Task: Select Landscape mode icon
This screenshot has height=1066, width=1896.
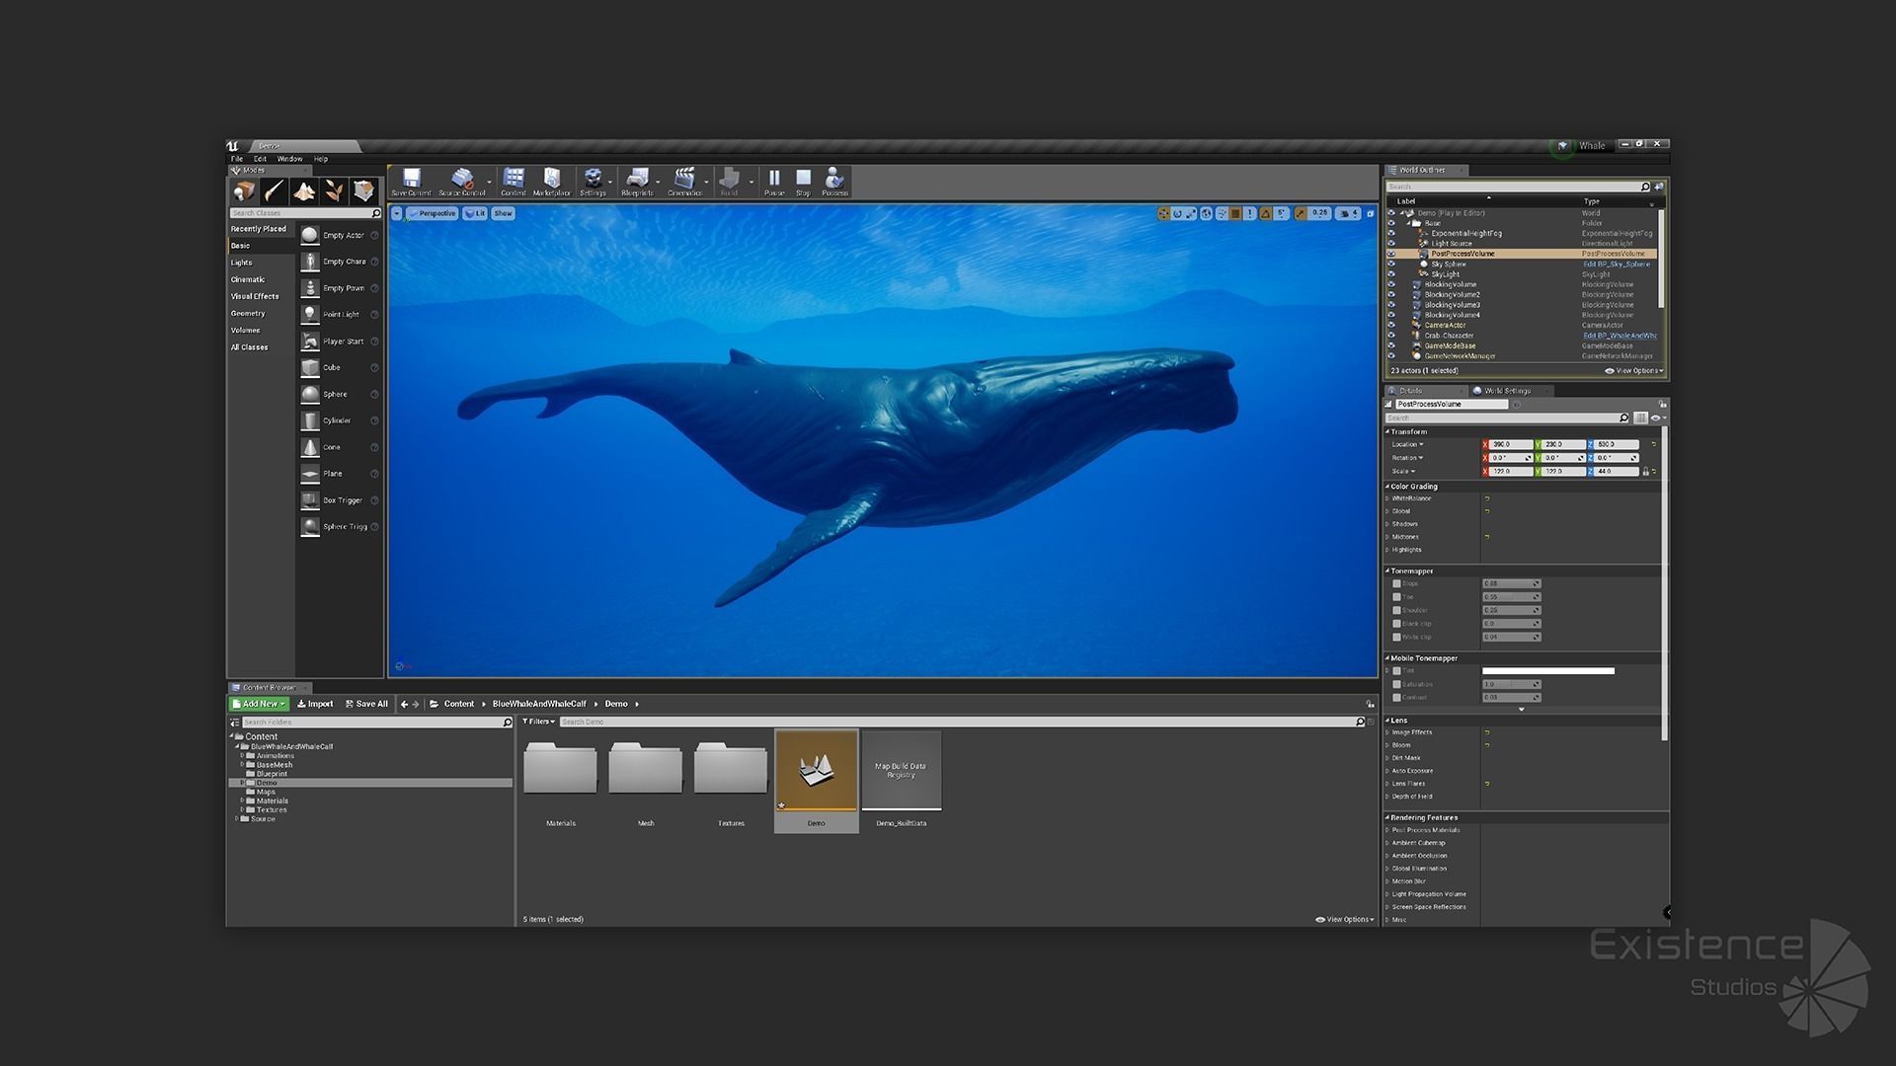Action: (304, 190)
